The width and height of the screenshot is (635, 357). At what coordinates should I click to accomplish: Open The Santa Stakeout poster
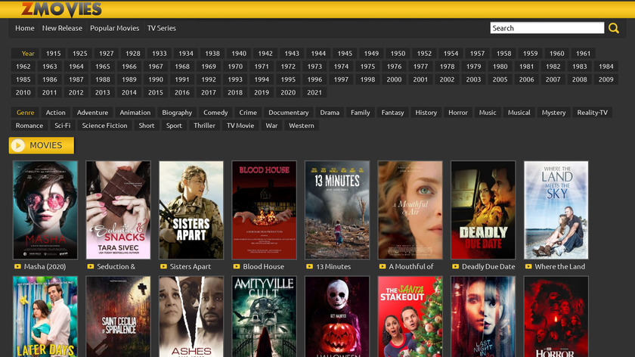point(410,316)
